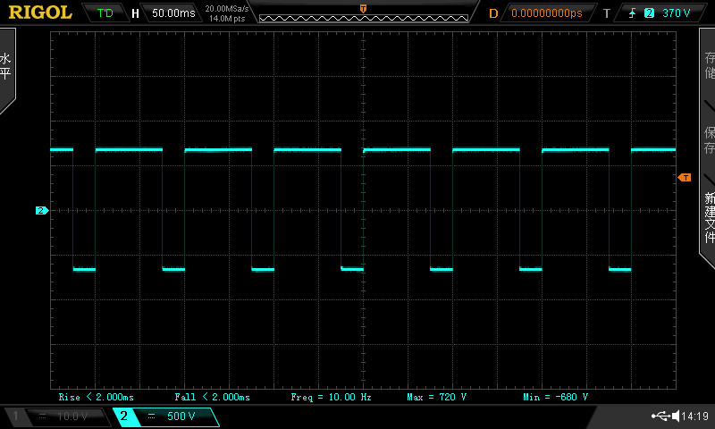Image resolution: width=715 pixels, height=429 pixels.
Task: Select the 保存 save option on the right
Action: tap(709, 140)
